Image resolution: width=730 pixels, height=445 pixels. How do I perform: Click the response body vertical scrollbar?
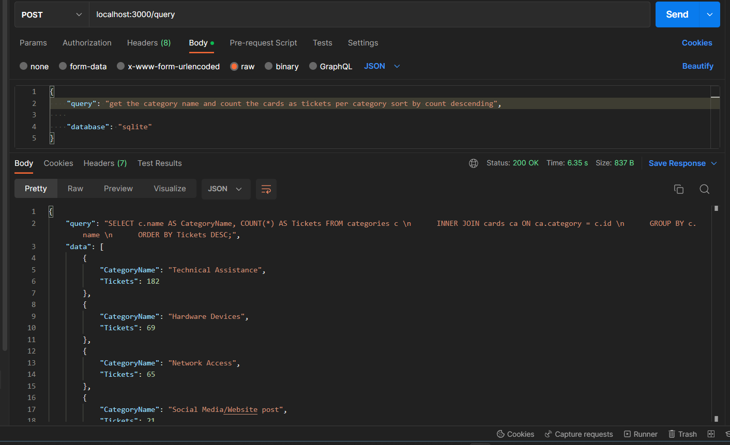click(x=716, y=313)
